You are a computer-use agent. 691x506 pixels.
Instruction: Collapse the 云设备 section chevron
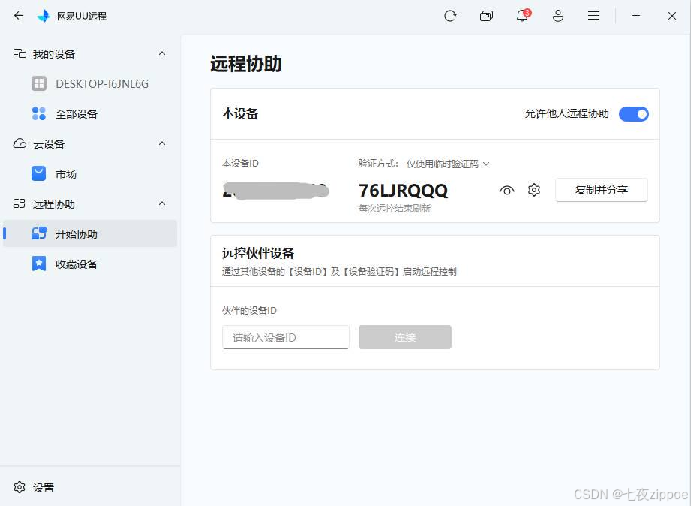tap(162, 143)
